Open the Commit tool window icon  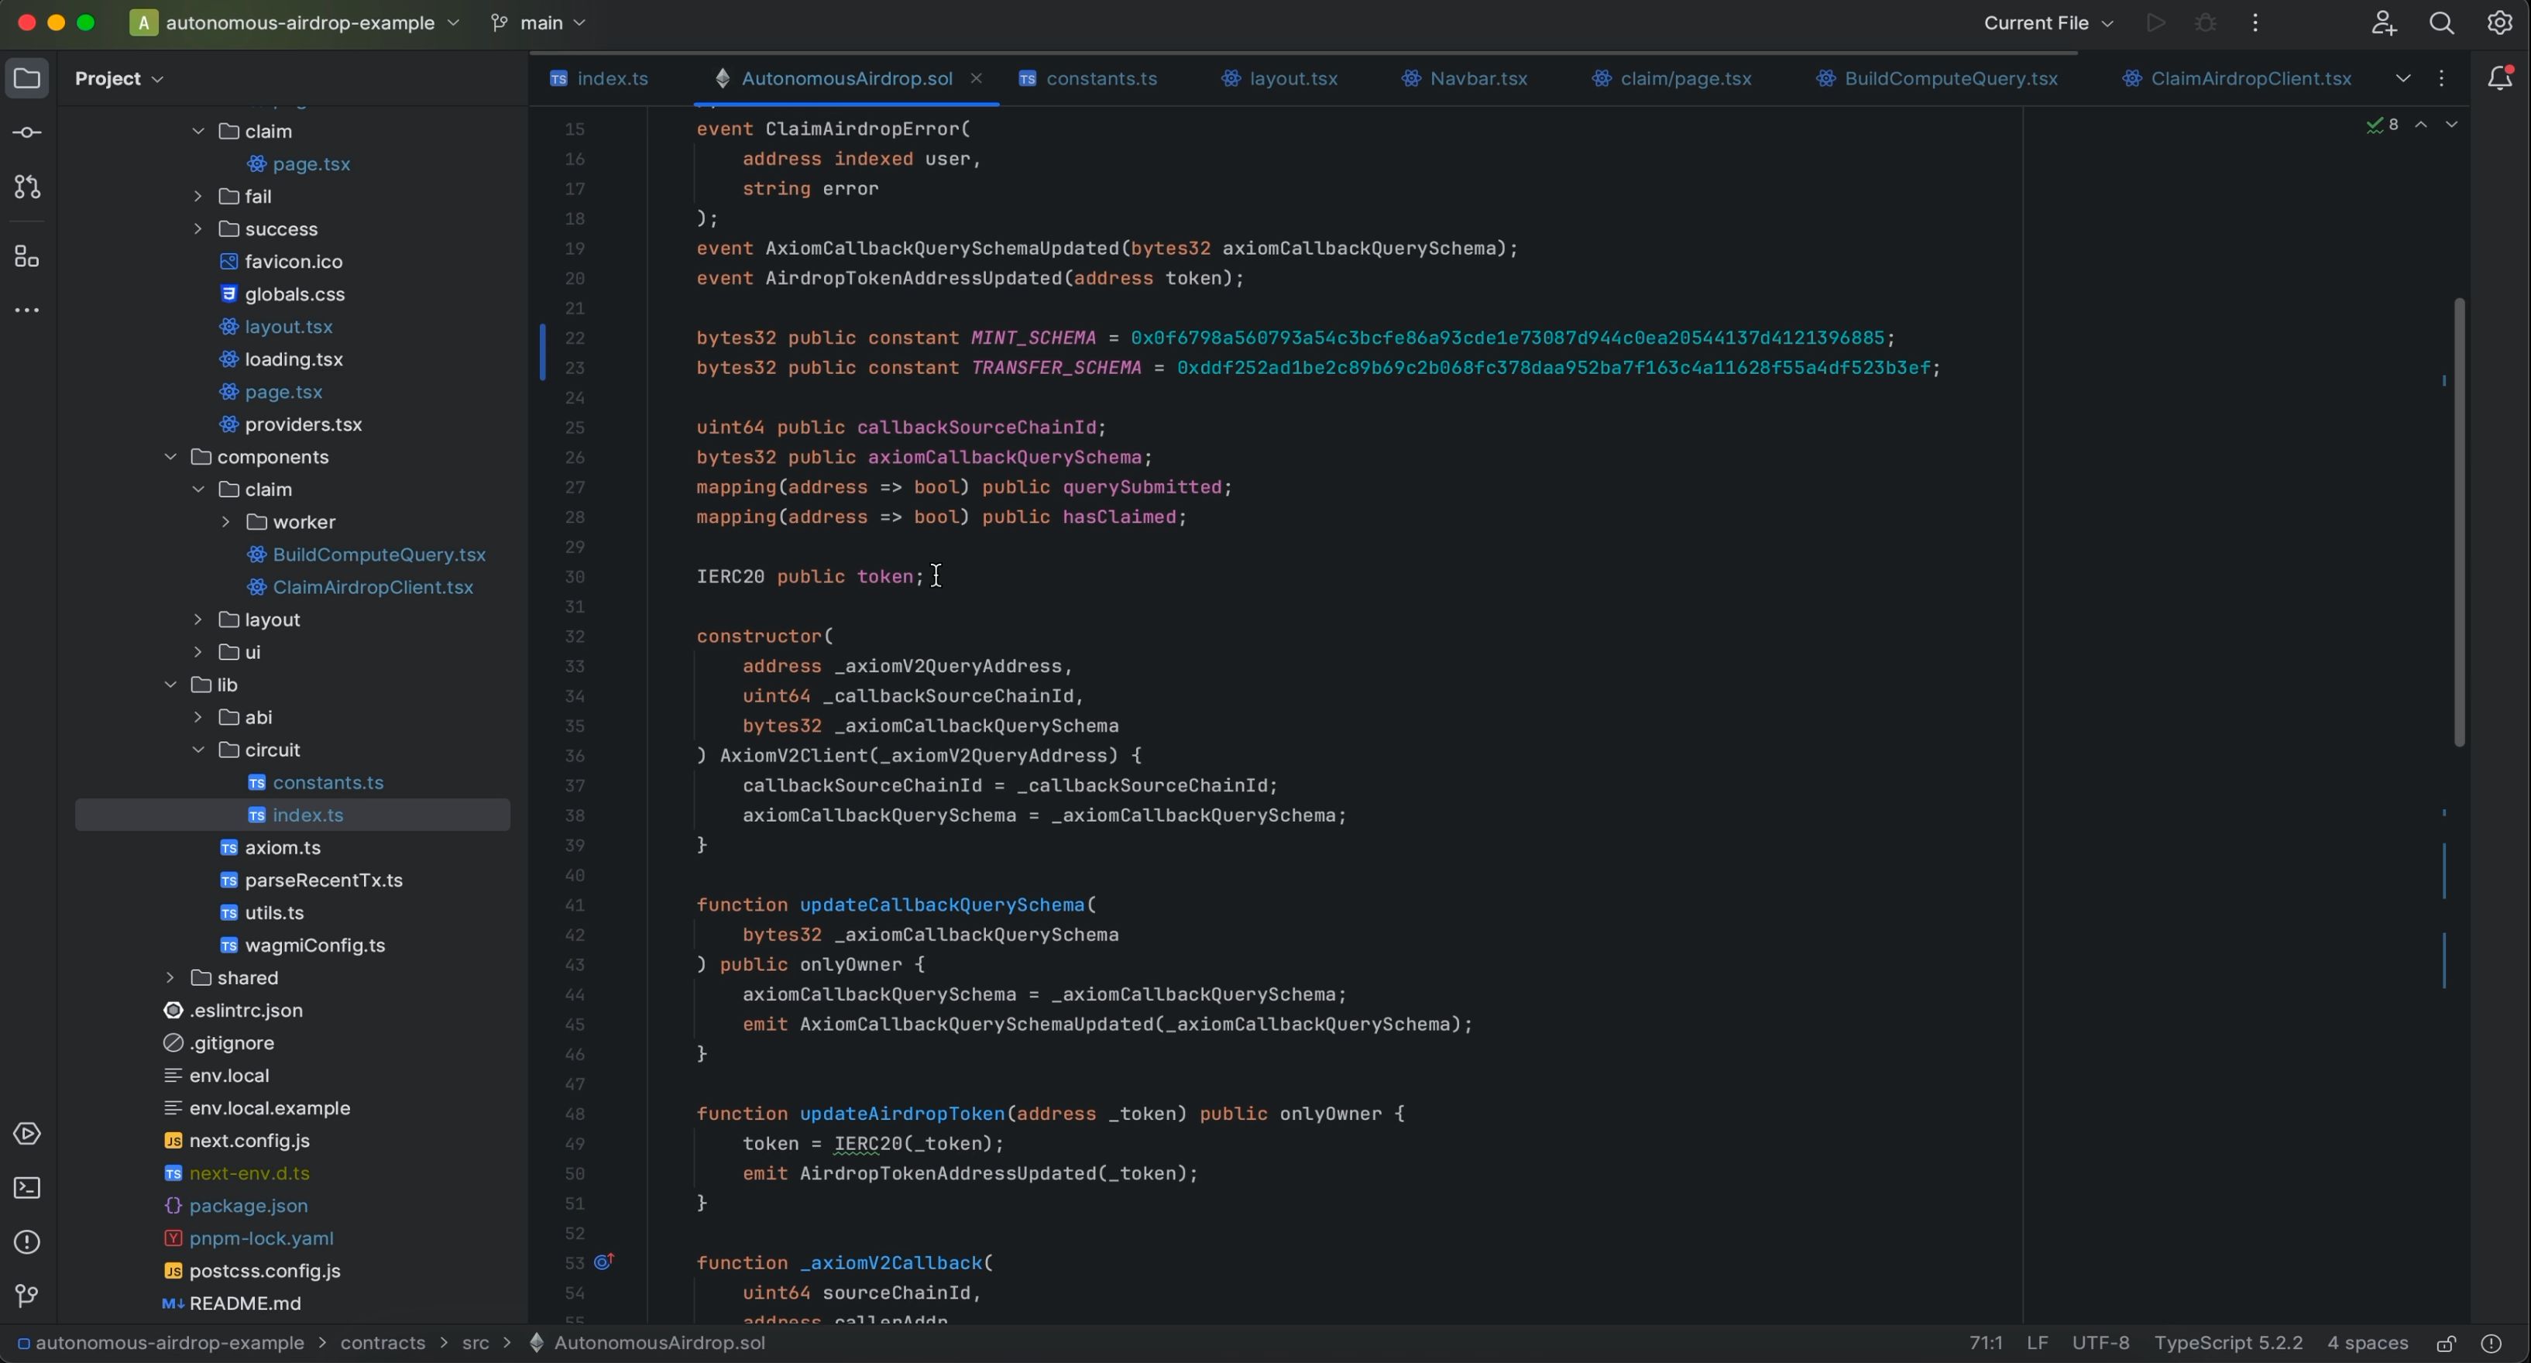tap(26, 132)
